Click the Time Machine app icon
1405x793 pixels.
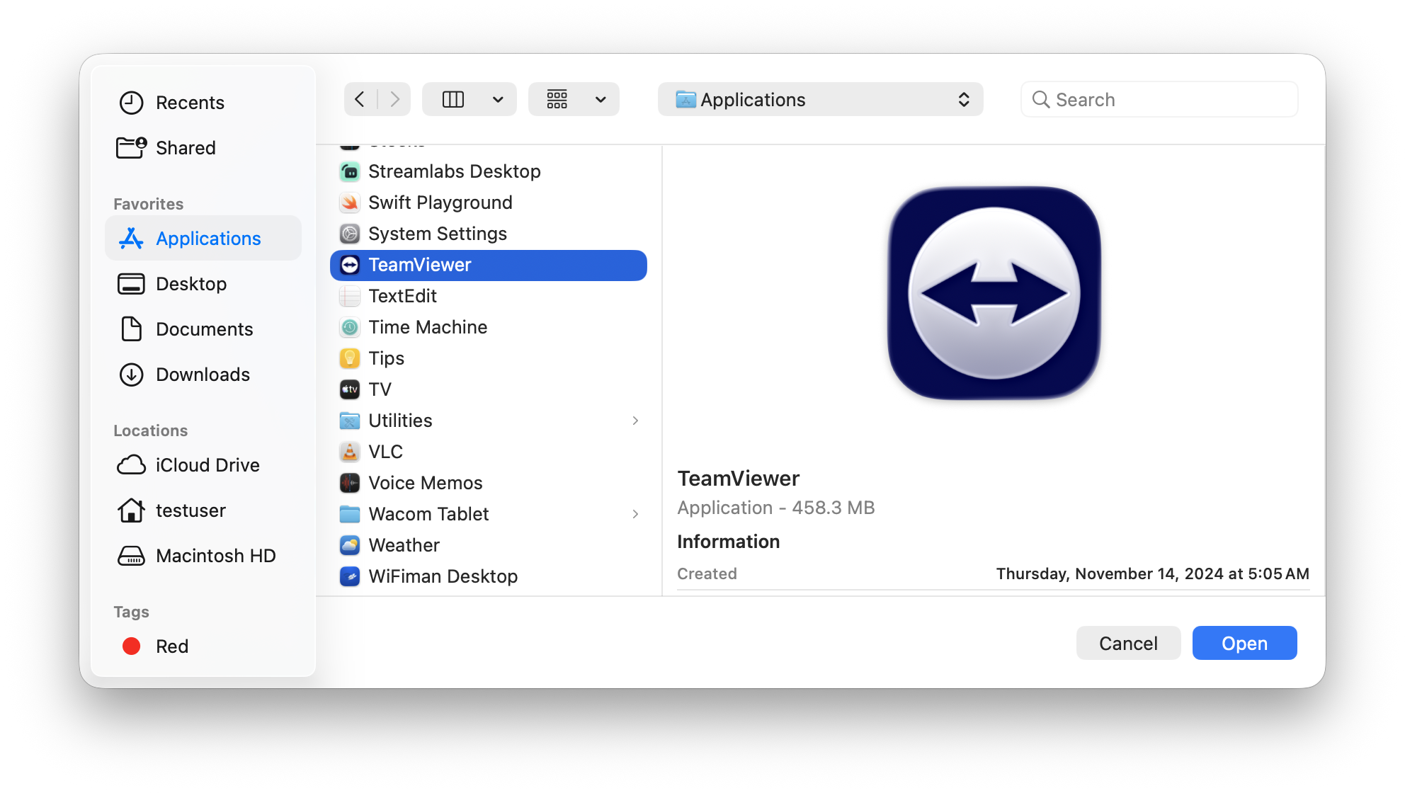click(x=350, y=327)
